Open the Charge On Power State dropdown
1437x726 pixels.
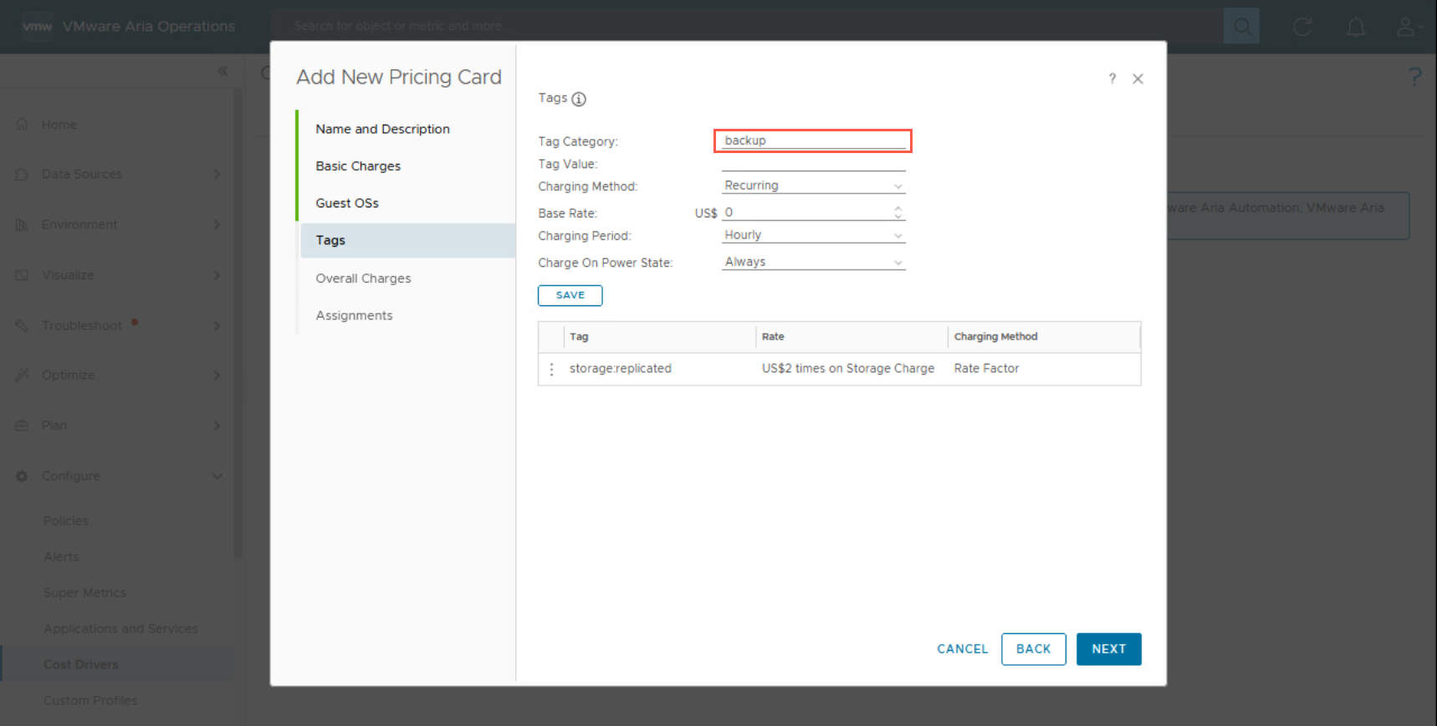(x=813, y=262)
